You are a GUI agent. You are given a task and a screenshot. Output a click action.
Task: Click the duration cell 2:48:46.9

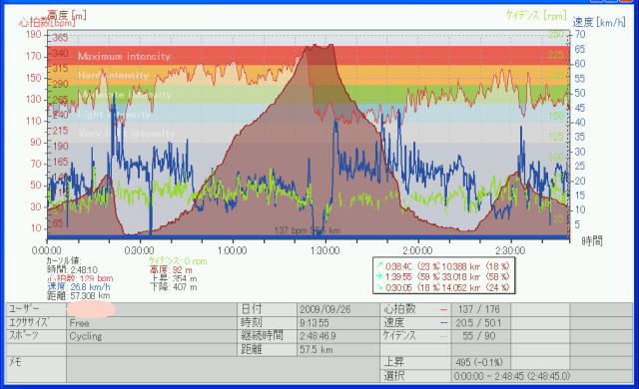(x=338, y=336)
